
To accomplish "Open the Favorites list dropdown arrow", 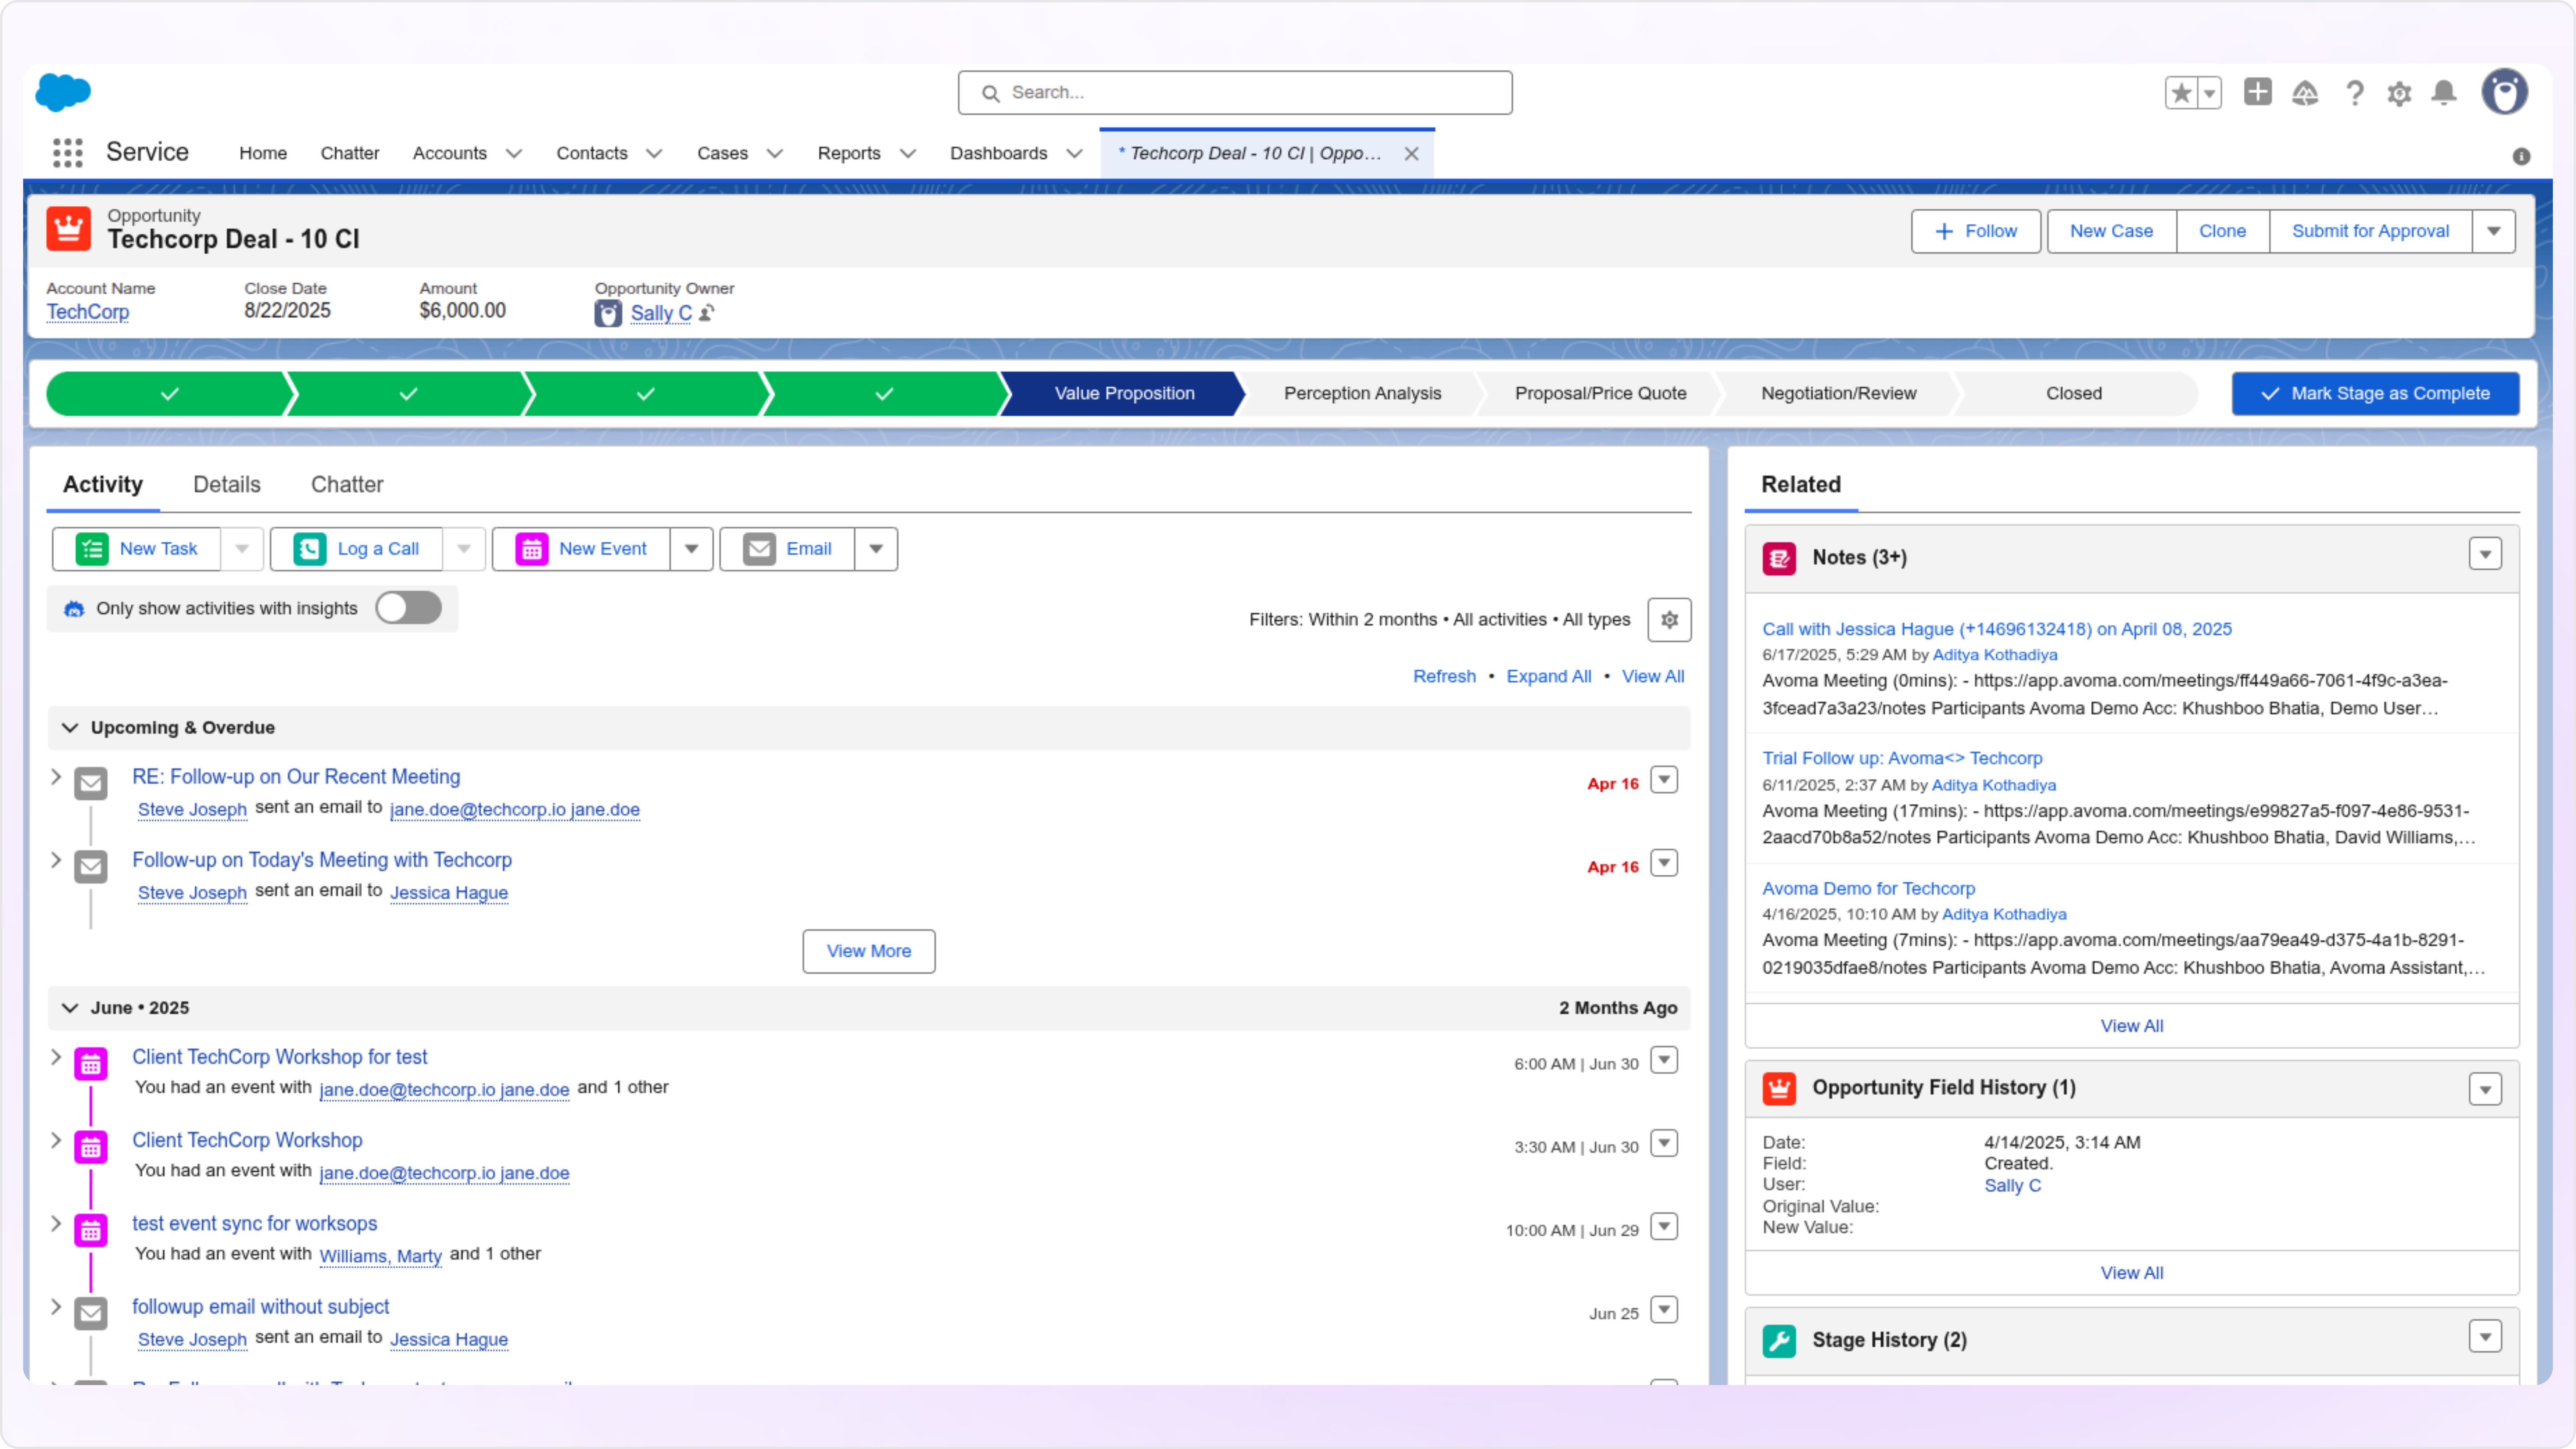I will pyautogui.click(x=2209, y=93).
